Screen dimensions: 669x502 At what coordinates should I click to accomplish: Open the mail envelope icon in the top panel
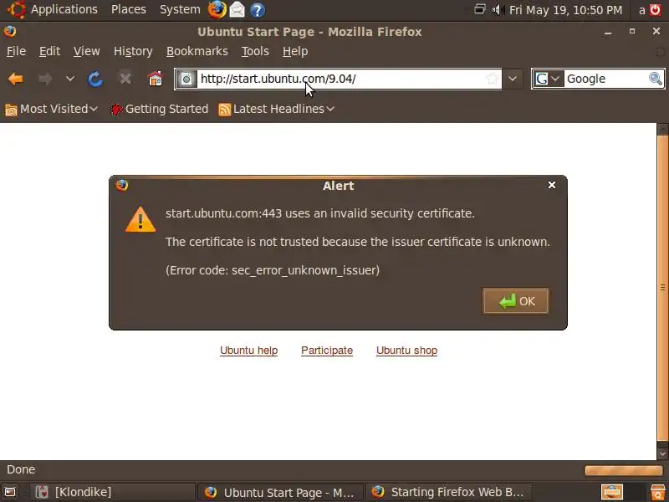coord(237,9)
